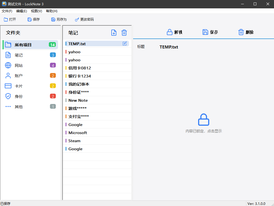
Task: Select the Steam note in the list
Action: click(74, 140)
